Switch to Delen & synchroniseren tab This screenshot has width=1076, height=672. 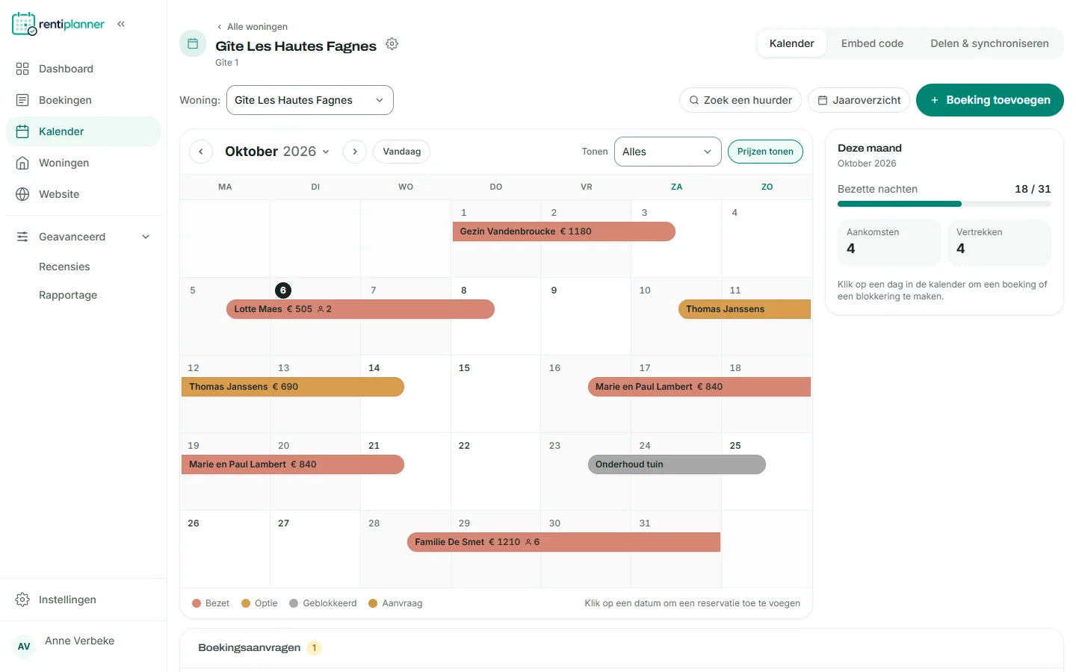(x=989, y=43)
